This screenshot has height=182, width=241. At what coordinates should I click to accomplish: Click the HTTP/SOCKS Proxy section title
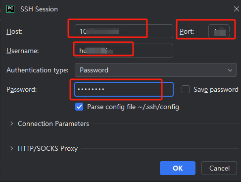(48, 148)
